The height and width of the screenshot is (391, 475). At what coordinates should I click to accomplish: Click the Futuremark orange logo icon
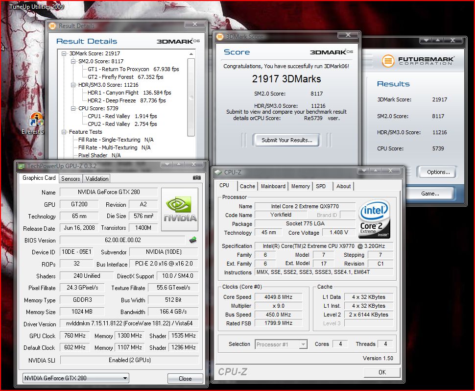point(388,61)
